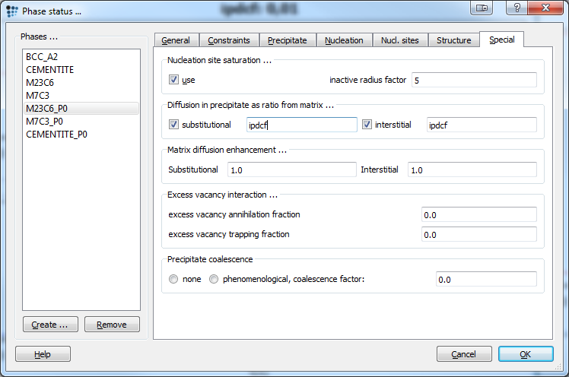Image resolution: width=569 pixels, height=377 pixels.
Task: Open the Constraints tab
Action: 229,40
